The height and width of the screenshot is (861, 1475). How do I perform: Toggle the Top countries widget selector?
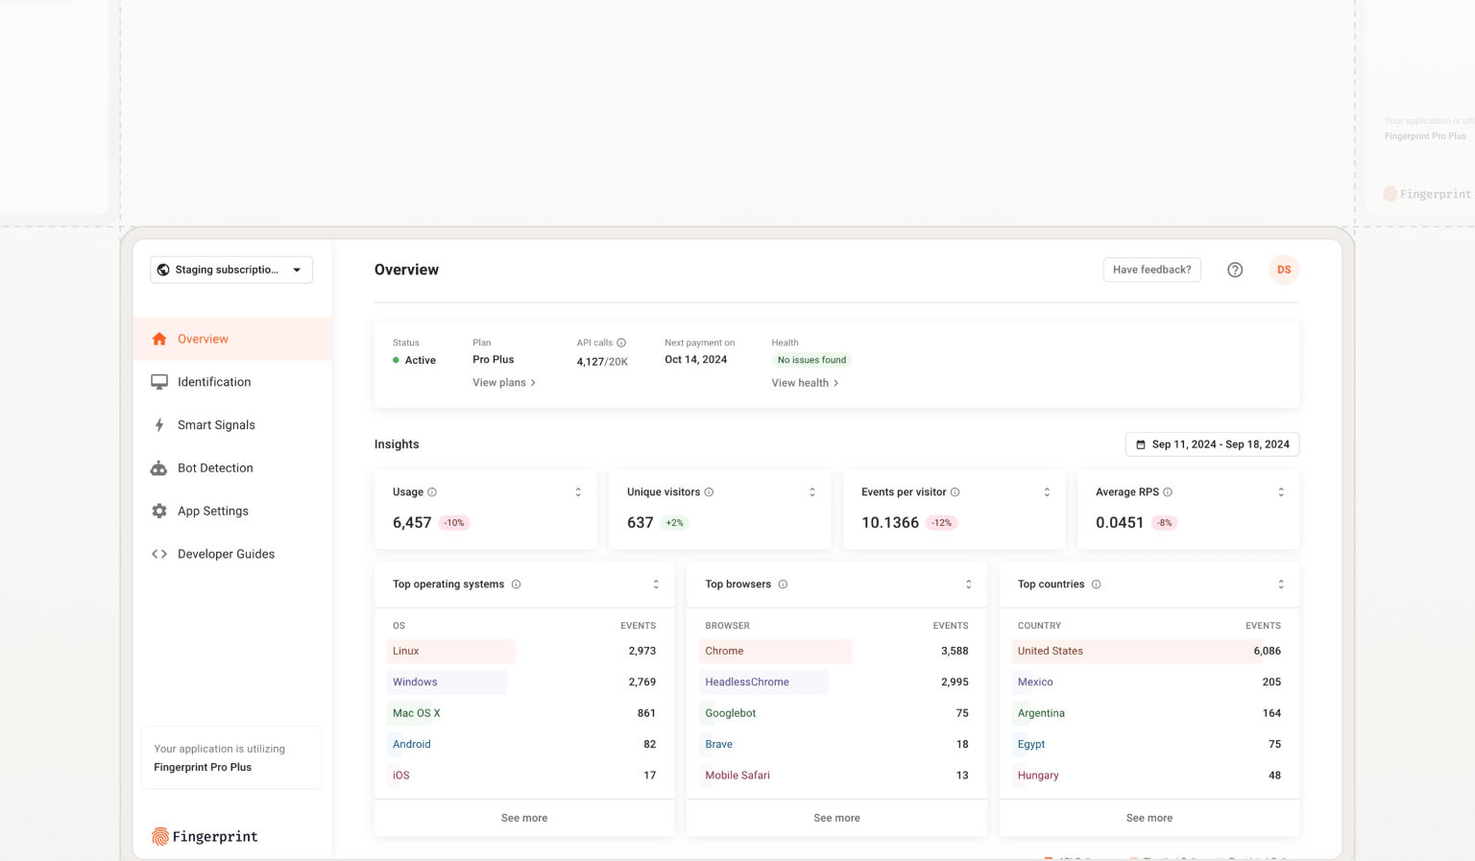pyautogui.click(x=1280, y=585)
